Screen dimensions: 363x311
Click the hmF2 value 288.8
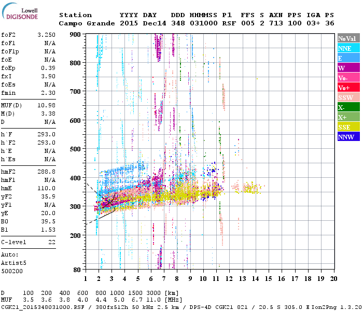coord(46,172)
